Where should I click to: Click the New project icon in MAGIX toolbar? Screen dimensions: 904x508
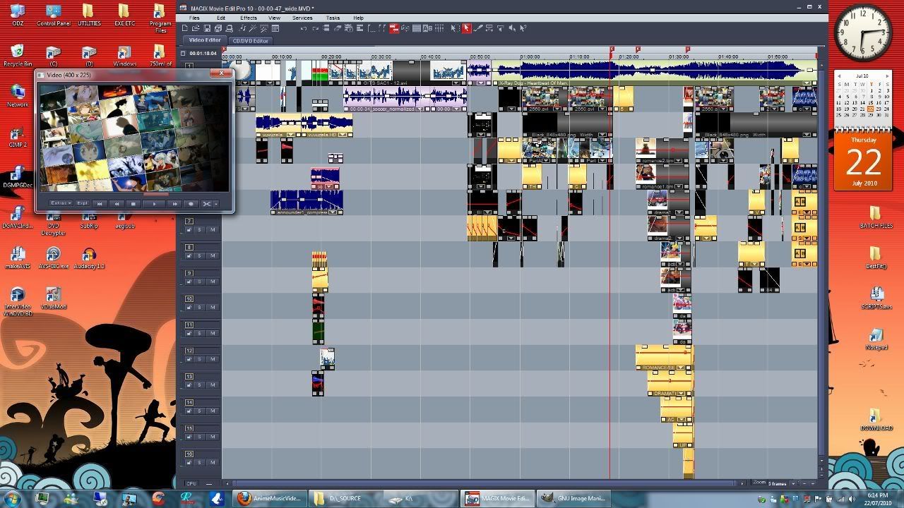click(x=185, y=28)
